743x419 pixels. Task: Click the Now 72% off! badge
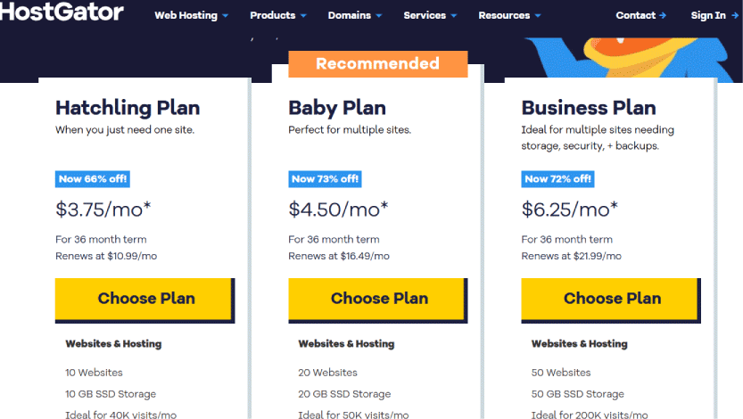(557, 179)
